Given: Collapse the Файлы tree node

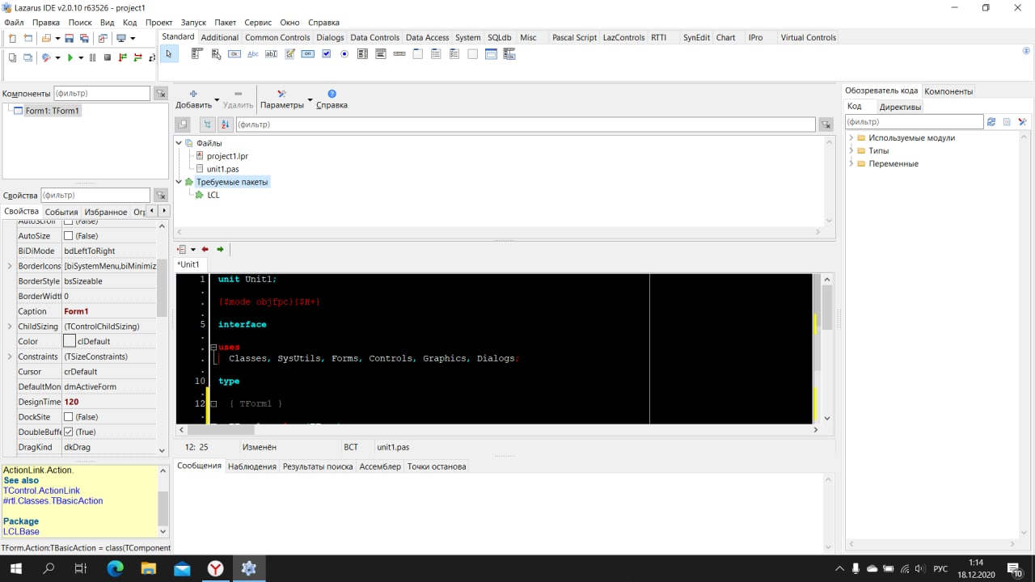Looking at the screenshot, I should [180, 143].
